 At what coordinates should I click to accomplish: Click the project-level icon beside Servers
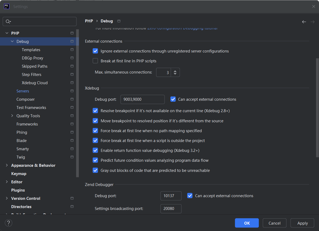tap(72, 91)
